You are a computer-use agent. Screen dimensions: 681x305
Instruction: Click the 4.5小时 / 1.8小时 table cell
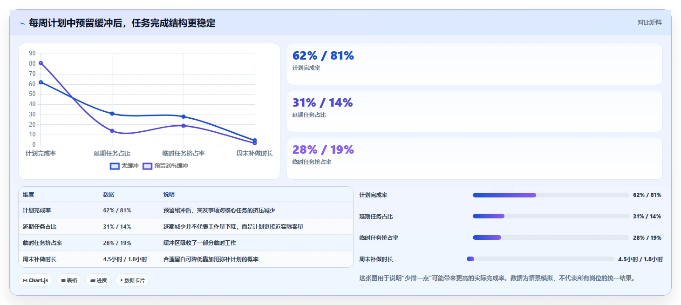pos(125,259)
